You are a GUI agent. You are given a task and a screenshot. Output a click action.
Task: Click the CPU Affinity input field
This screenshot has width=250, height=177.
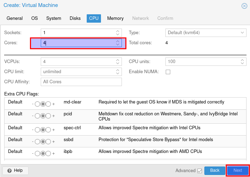(x=81, y=82)
